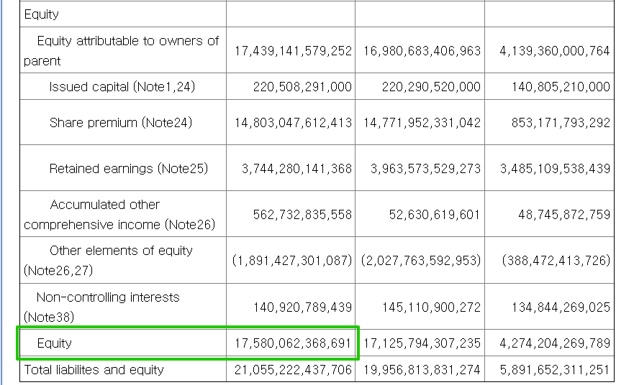Select the Equity value 17,580,062,368,691
The height and width of the screenshot is (385, 634).
click(x=293, y=343)
